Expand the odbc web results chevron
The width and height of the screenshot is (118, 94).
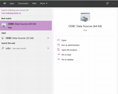[48, 48]
